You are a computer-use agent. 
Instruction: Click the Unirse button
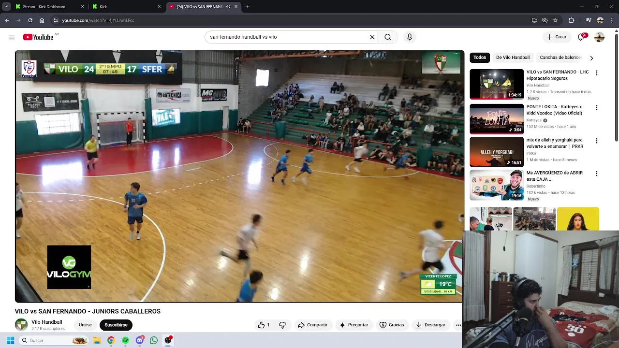click(85, 325)
